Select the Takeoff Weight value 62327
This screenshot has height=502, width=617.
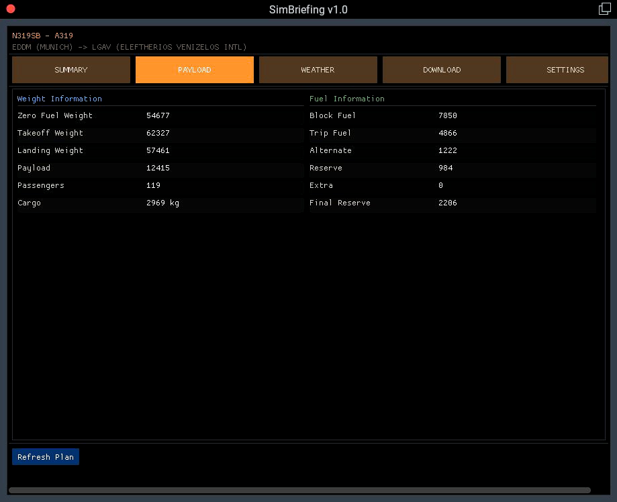pyautogui.click(x=160, y=133)
